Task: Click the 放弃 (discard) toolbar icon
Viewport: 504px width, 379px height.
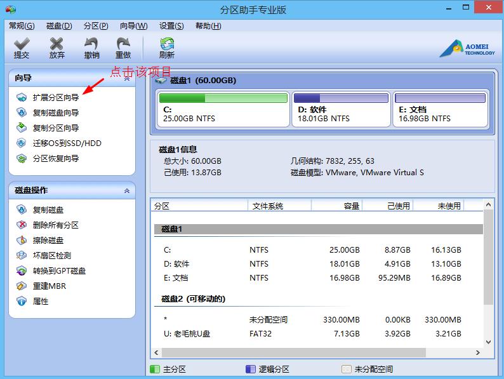Action: pos(56,48)
